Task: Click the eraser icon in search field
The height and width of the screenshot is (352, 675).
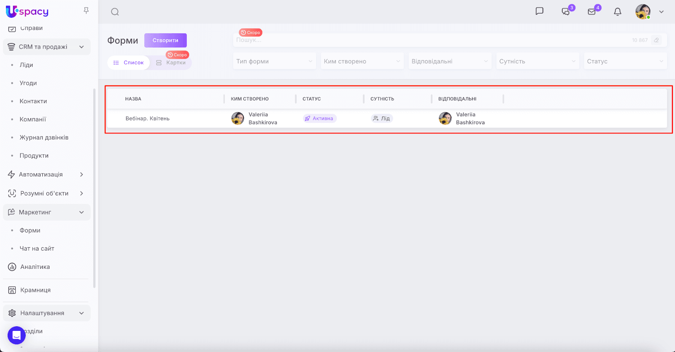Action: 656,40
